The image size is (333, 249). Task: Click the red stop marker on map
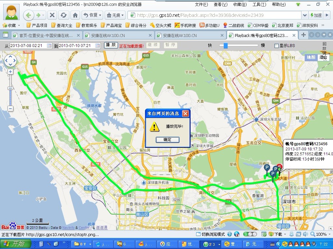(280, 167)
